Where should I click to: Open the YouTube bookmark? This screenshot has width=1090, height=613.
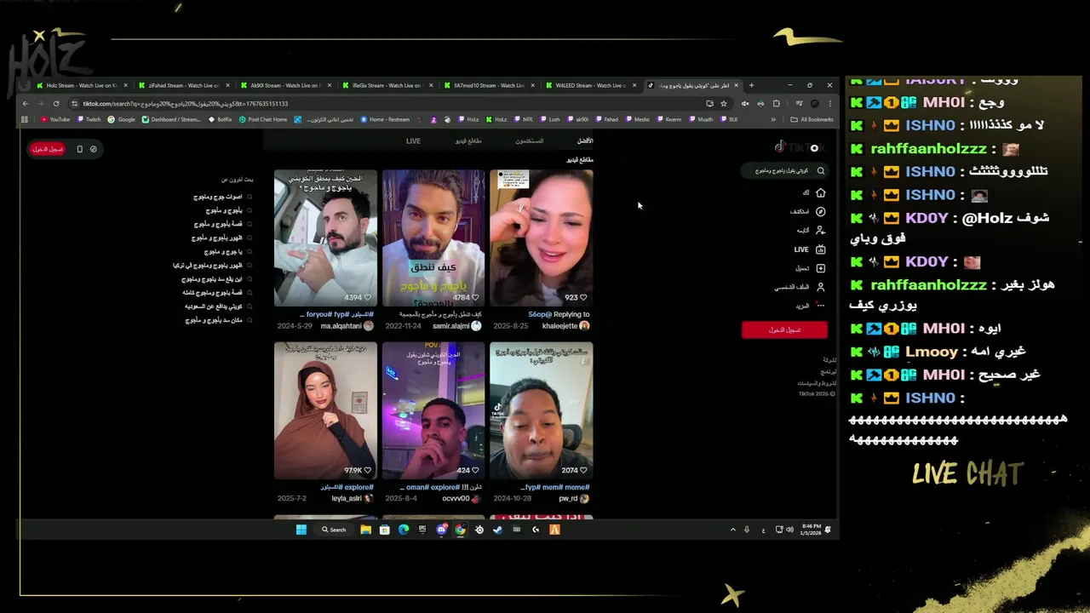click(x=55, y=119)
